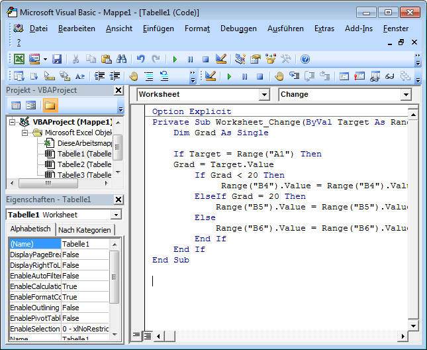Toggle Design Mode in the Debug toolbar

(x=211, y=76)
